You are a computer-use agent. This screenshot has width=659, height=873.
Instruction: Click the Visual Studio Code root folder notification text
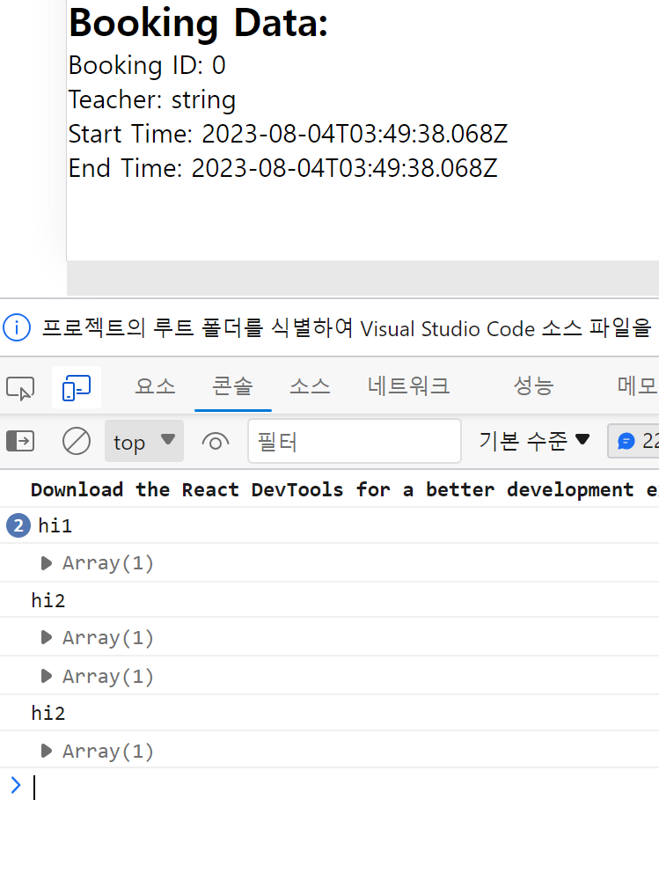pyautogui.click(x=348, y=328)
